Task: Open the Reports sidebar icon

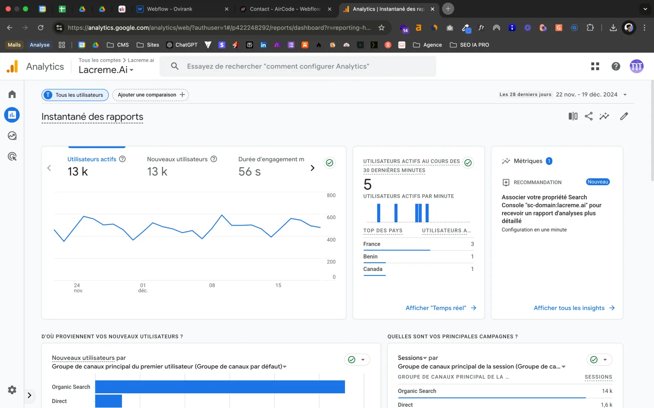Action: [x=12, y=115]
